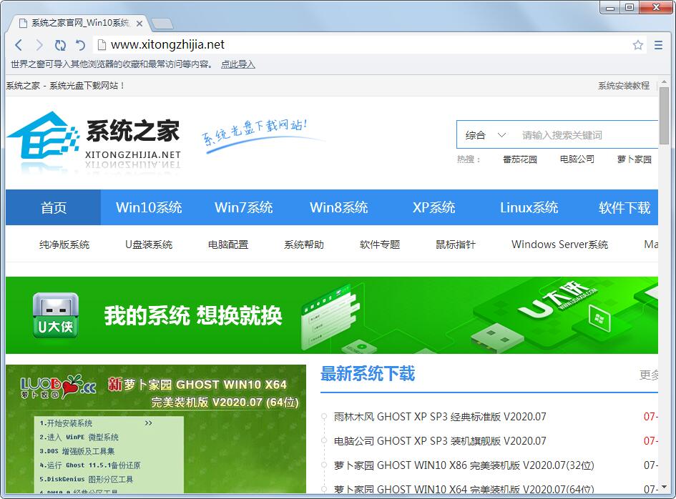This screenshot has width=676, height=499.
Task: Open the 萝卜家园 GHOST WIN10 X64 promo image
Action: [156, 429]
